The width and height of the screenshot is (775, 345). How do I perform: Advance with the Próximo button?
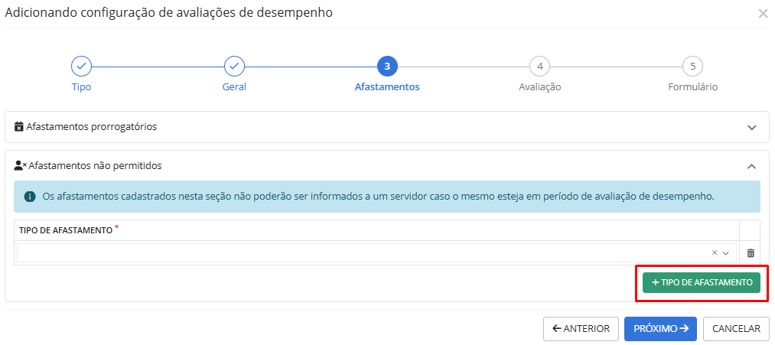(660, 329)
